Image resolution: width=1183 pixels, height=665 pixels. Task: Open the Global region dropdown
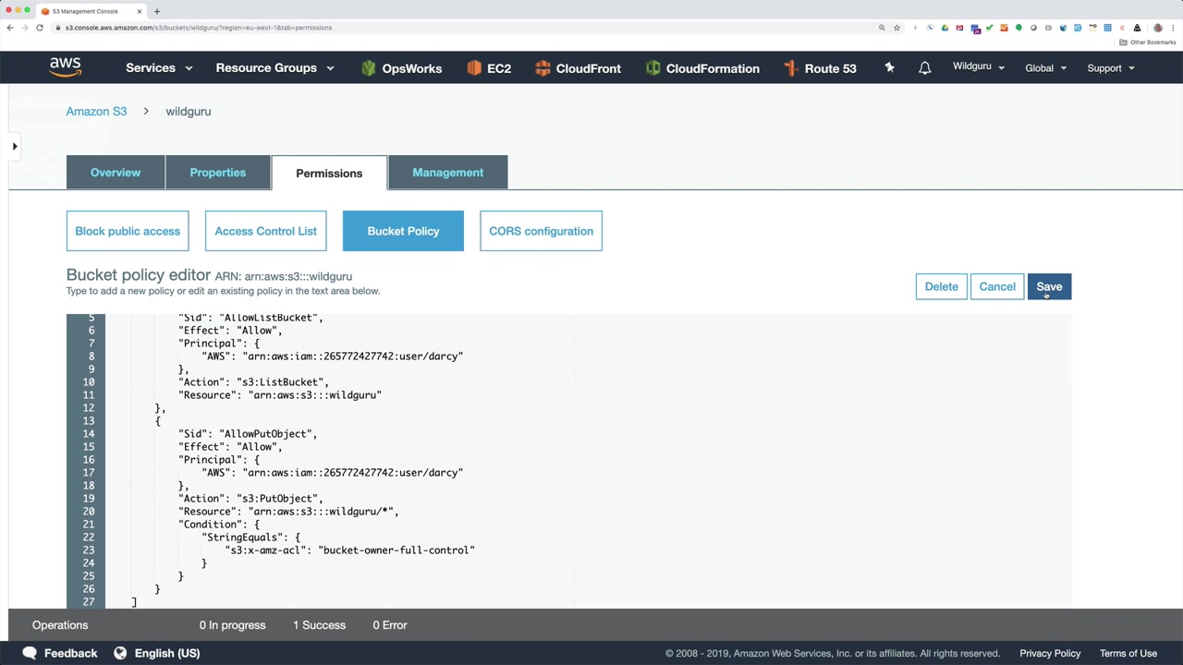(1046, 68)
